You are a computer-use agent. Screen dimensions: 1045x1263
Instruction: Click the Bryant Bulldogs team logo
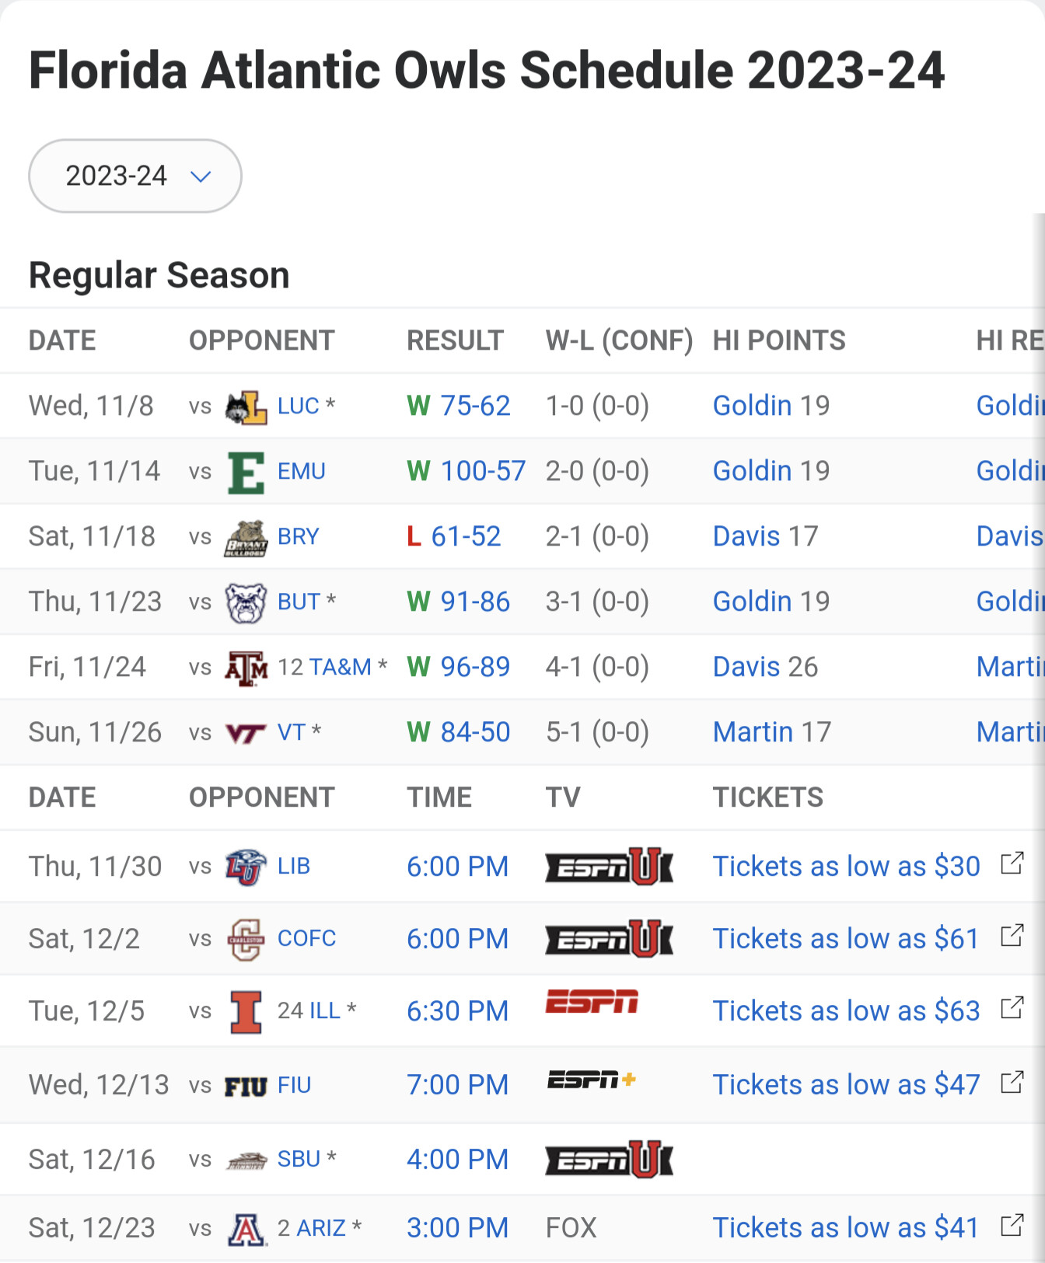coord(246,538)
